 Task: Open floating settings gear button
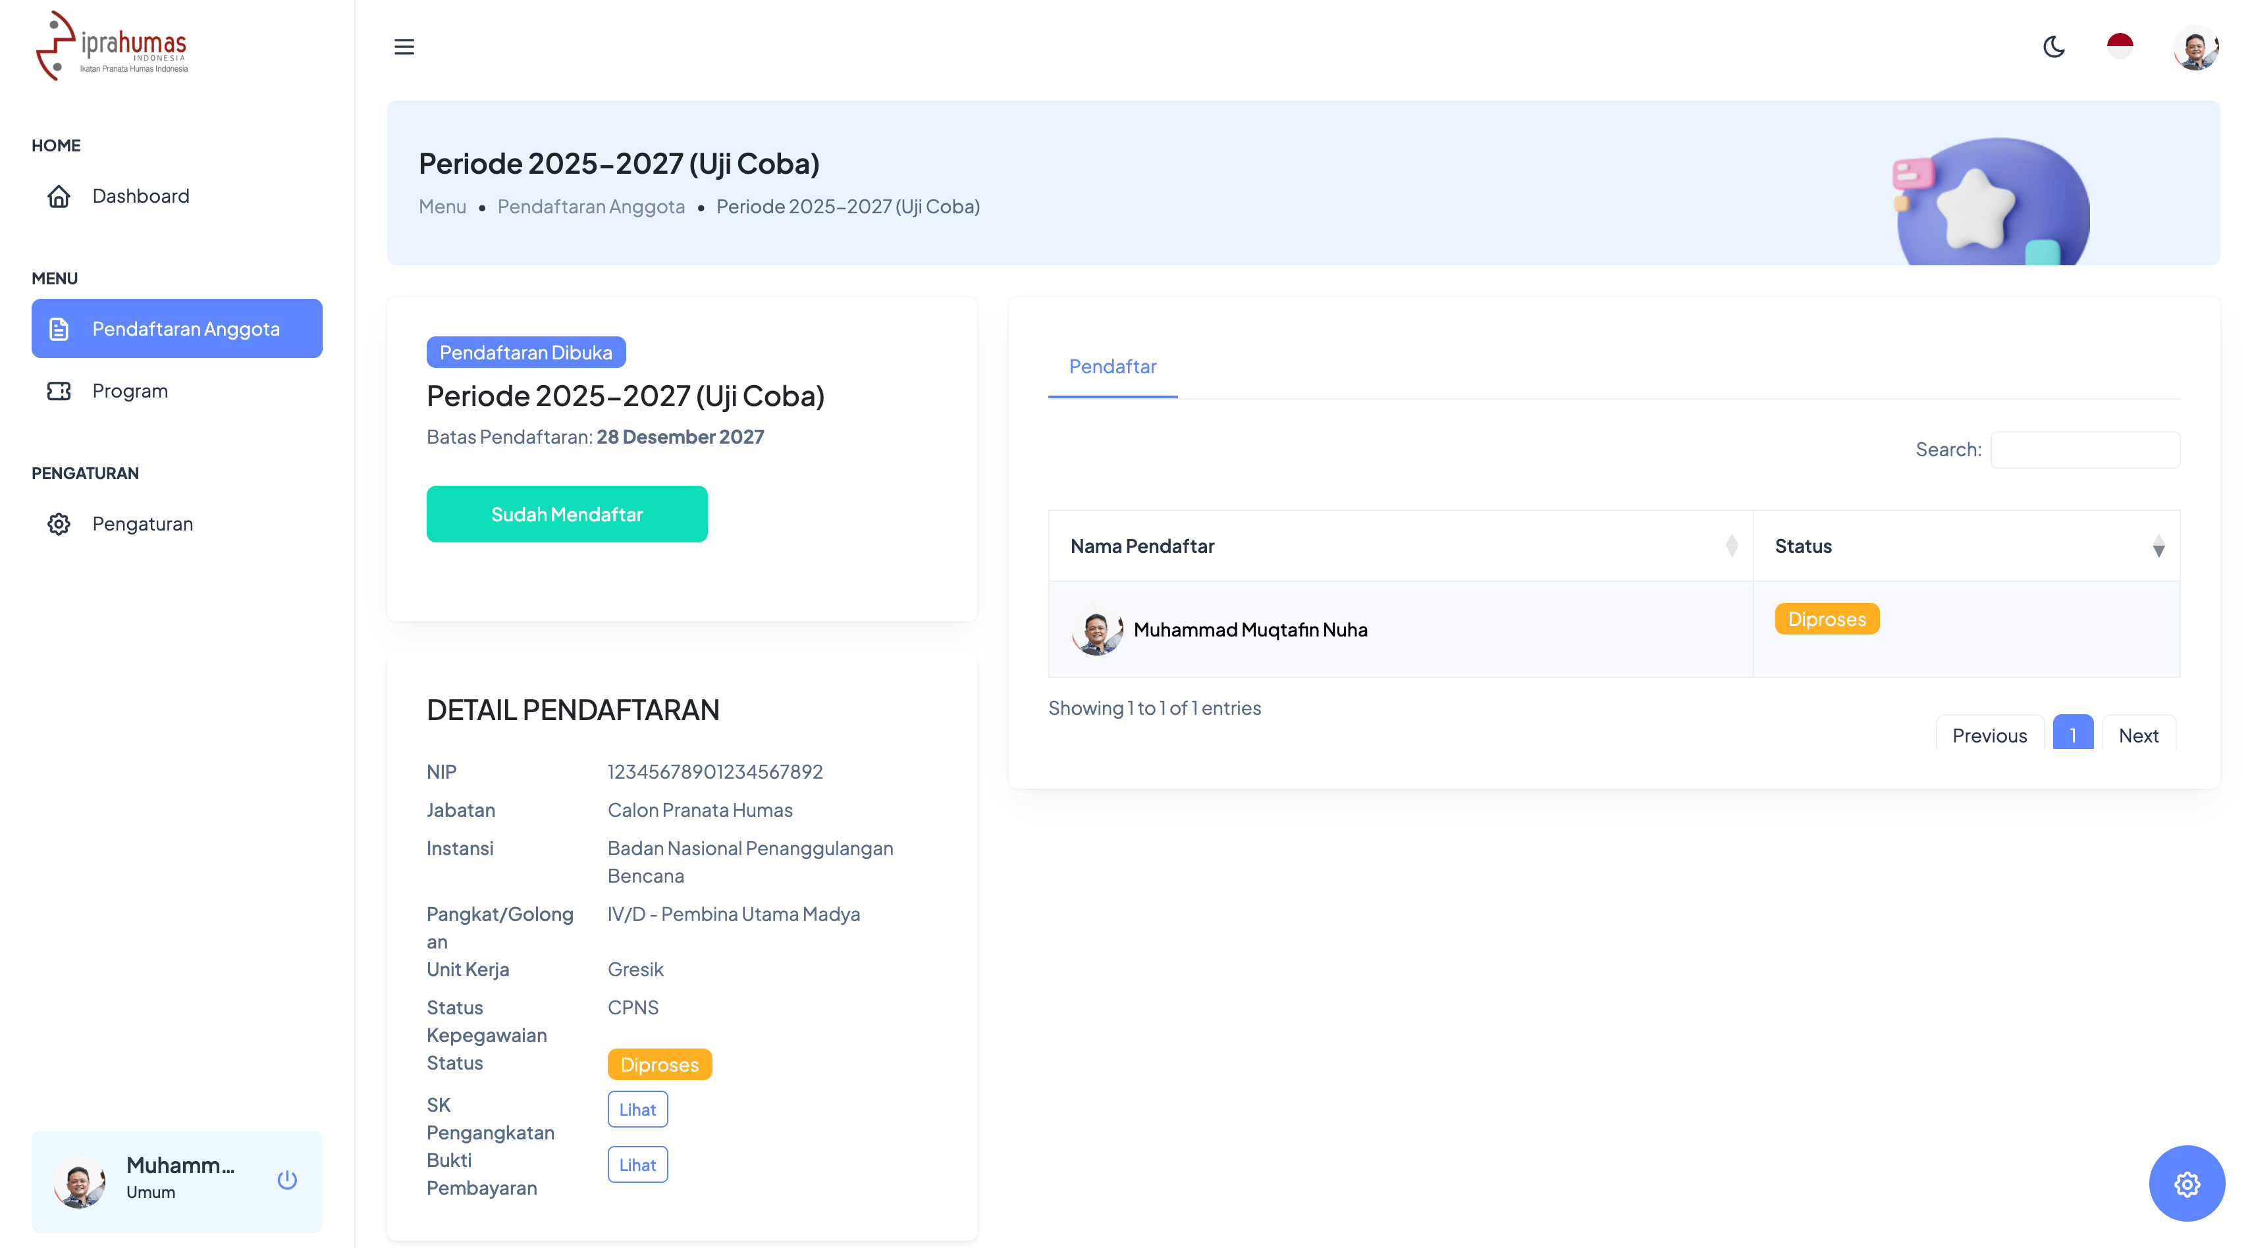(2186, 1183)
